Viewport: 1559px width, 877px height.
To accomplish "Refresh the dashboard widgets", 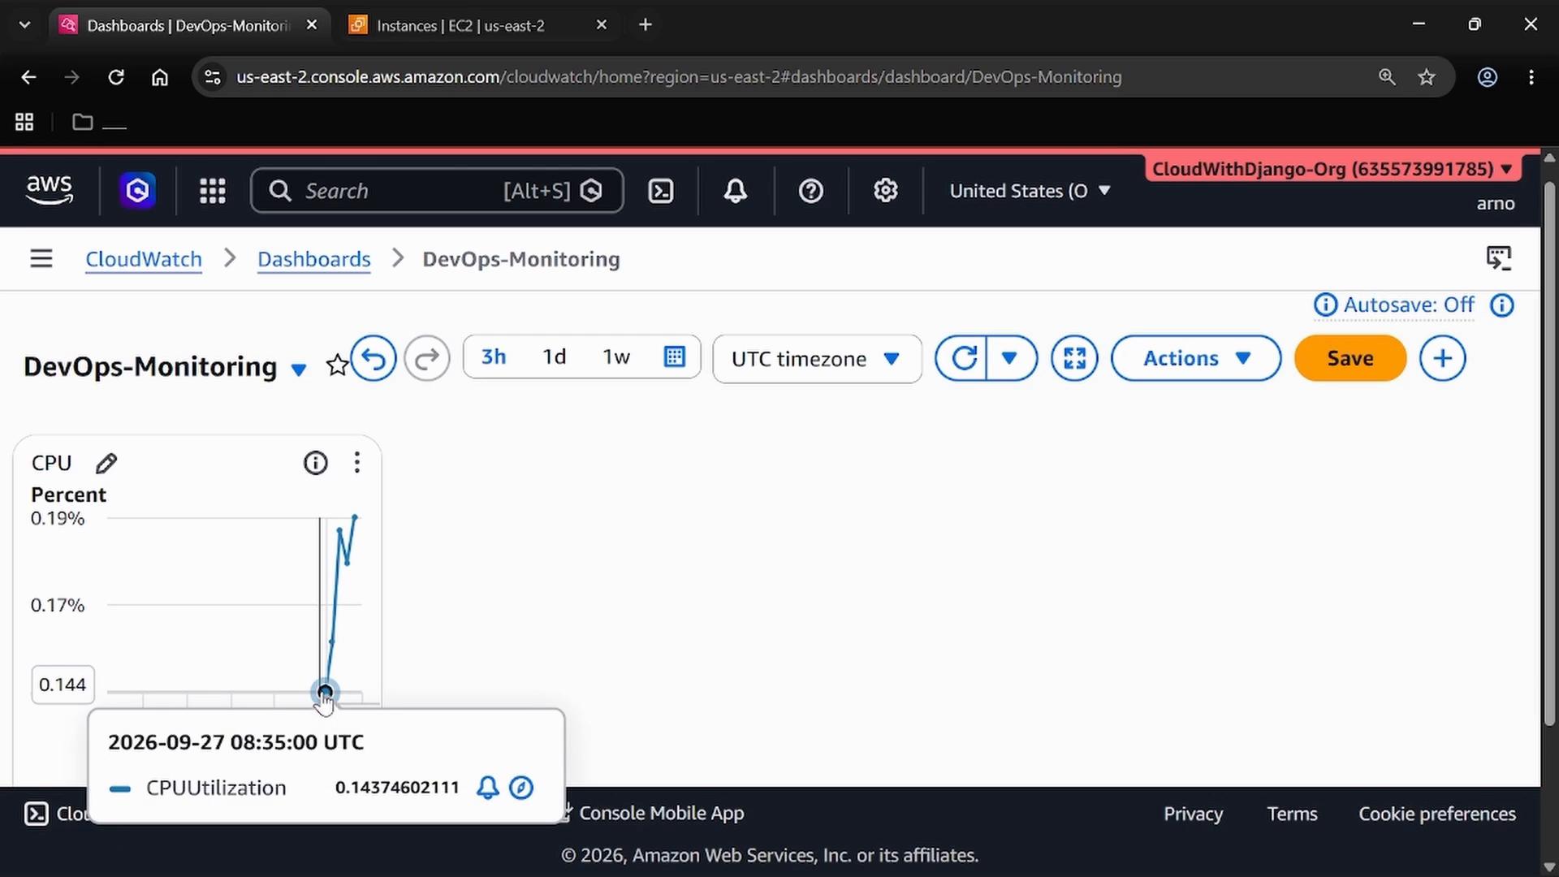I will pos(963,358).
